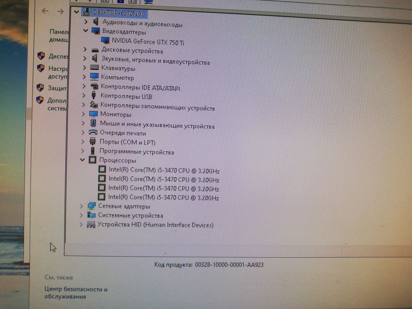Click the keyboard icon of Клавиатуры
The width and height of the screenshot is (412, 309).
tap(94, 68)
